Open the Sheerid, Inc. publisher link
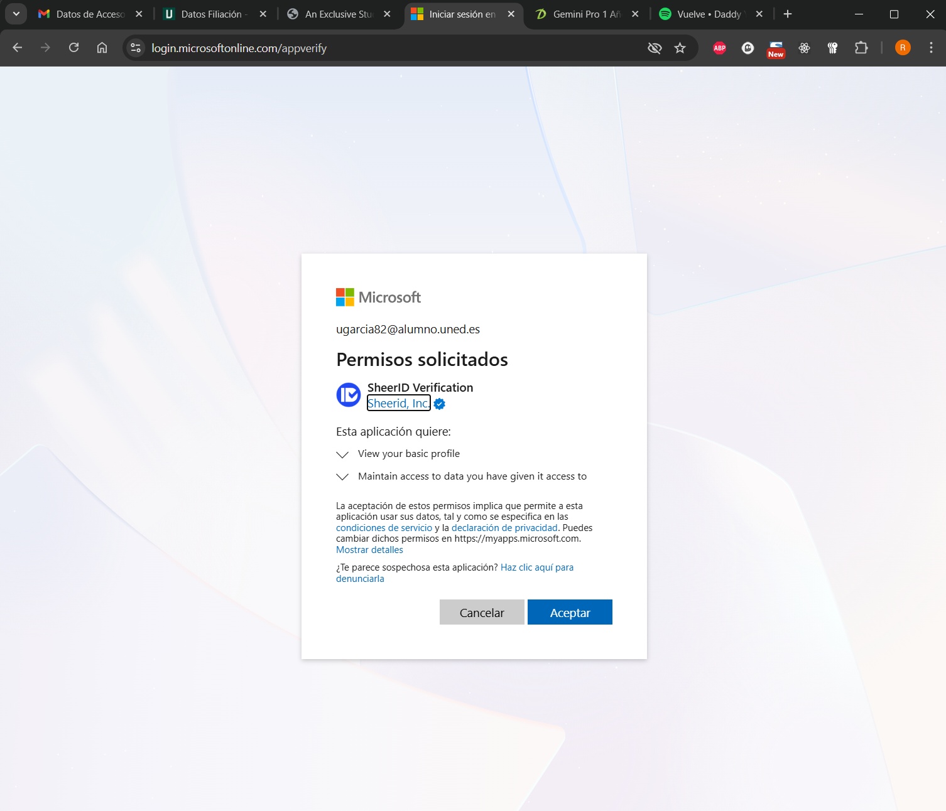946x811 pixels. [398, 404]
